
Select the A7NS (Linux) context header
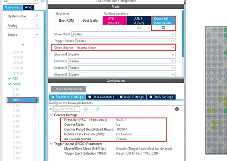point(139,20)
